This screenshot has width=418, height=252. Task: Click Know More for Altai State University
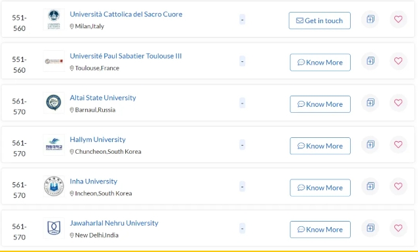320,104
